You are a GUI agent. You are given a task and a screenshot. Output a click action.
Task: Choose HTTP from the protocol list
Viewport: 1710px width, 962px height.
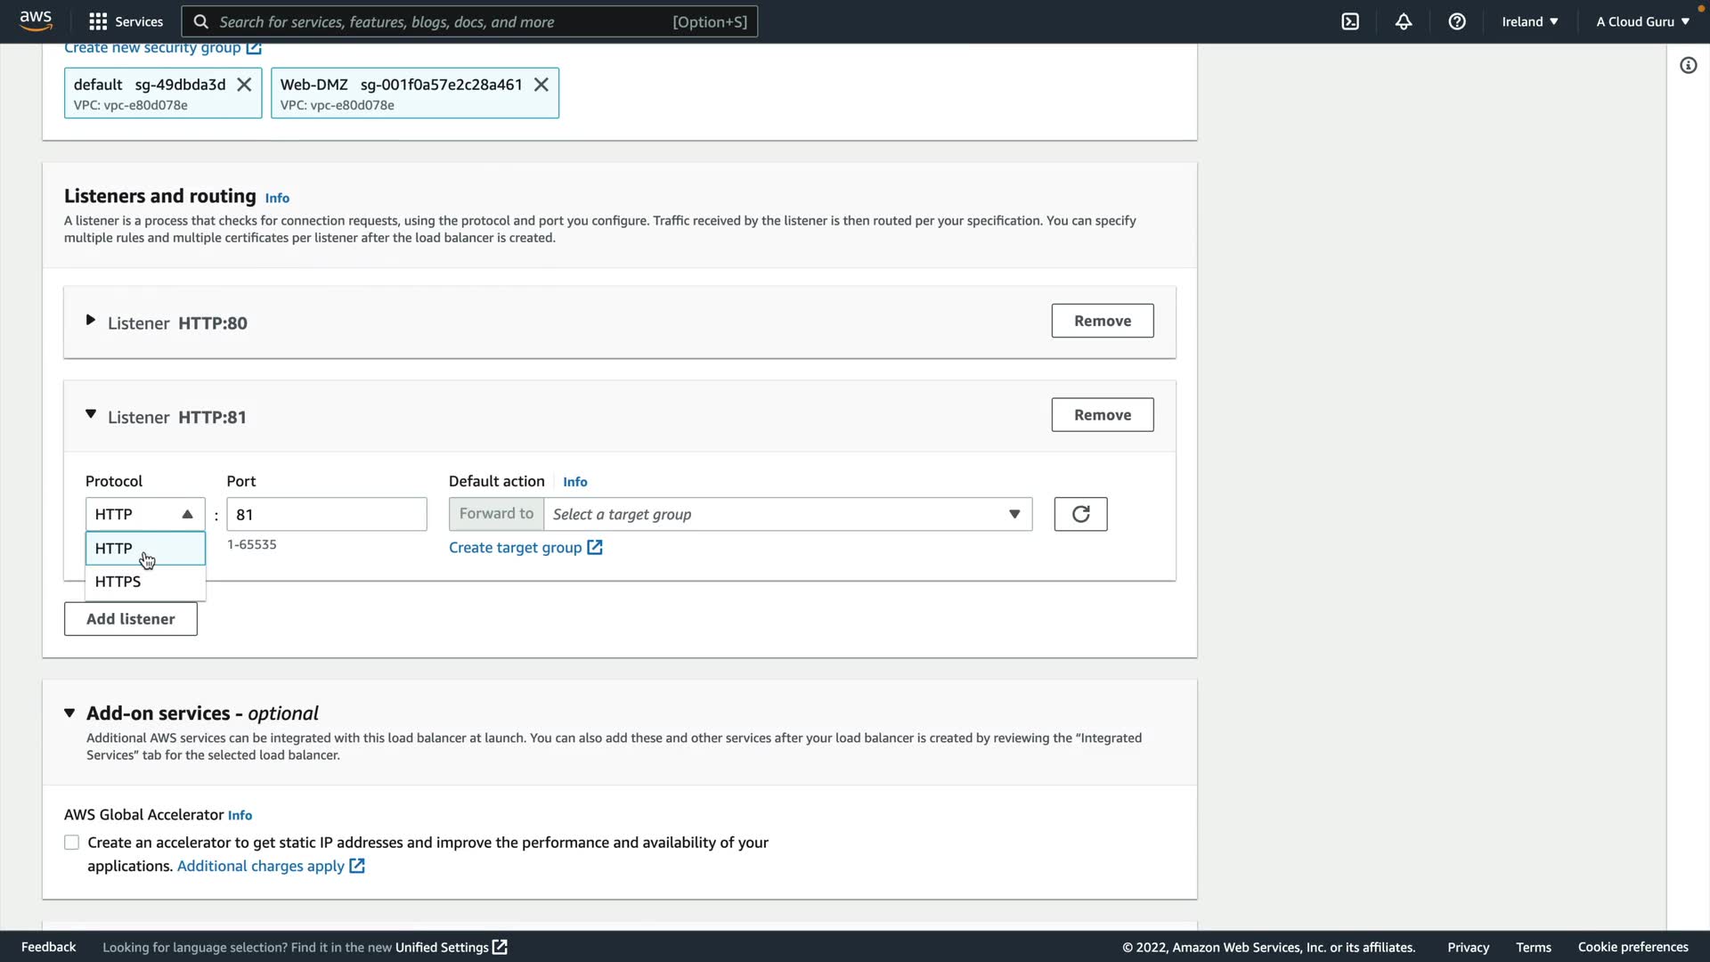click(x=114, y=549)
